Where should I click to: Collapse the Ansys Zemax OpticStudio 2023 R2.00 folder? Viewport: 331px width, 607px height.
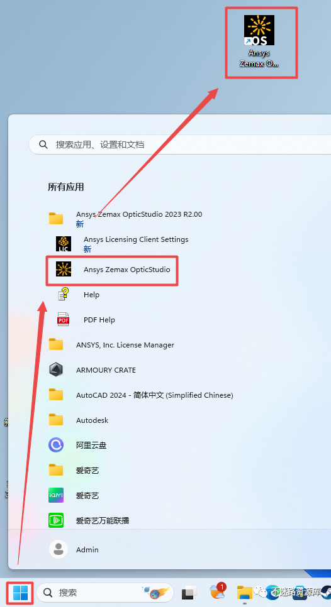(x=139, y=218)
